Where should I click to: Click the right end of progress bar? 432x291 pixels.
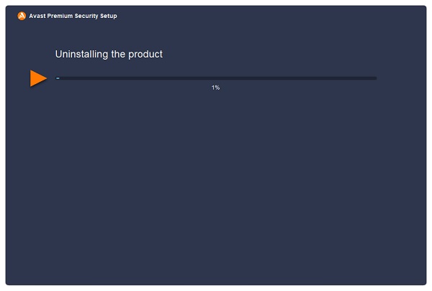[374, 78]
